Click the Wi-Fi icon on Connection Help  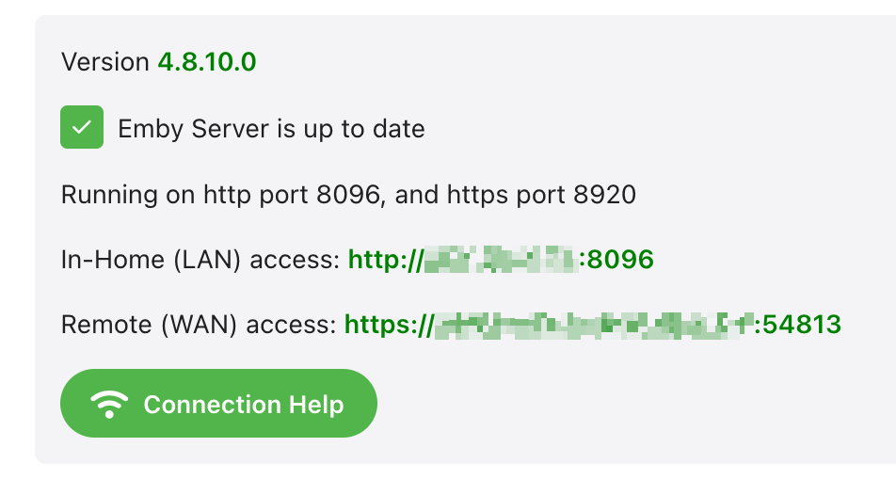(x=109, y=405)
